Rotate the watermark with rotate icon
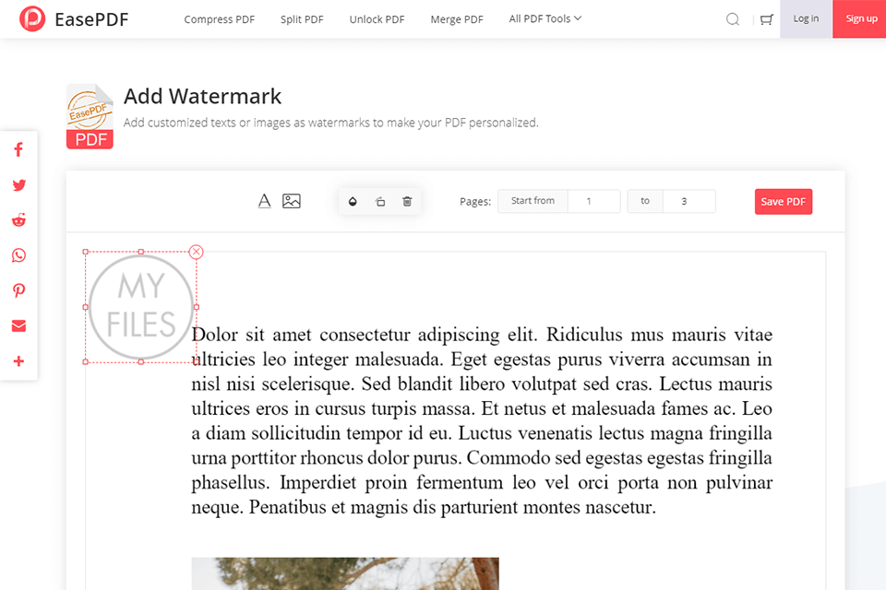886x590 pixels. [x=380, y=202]
